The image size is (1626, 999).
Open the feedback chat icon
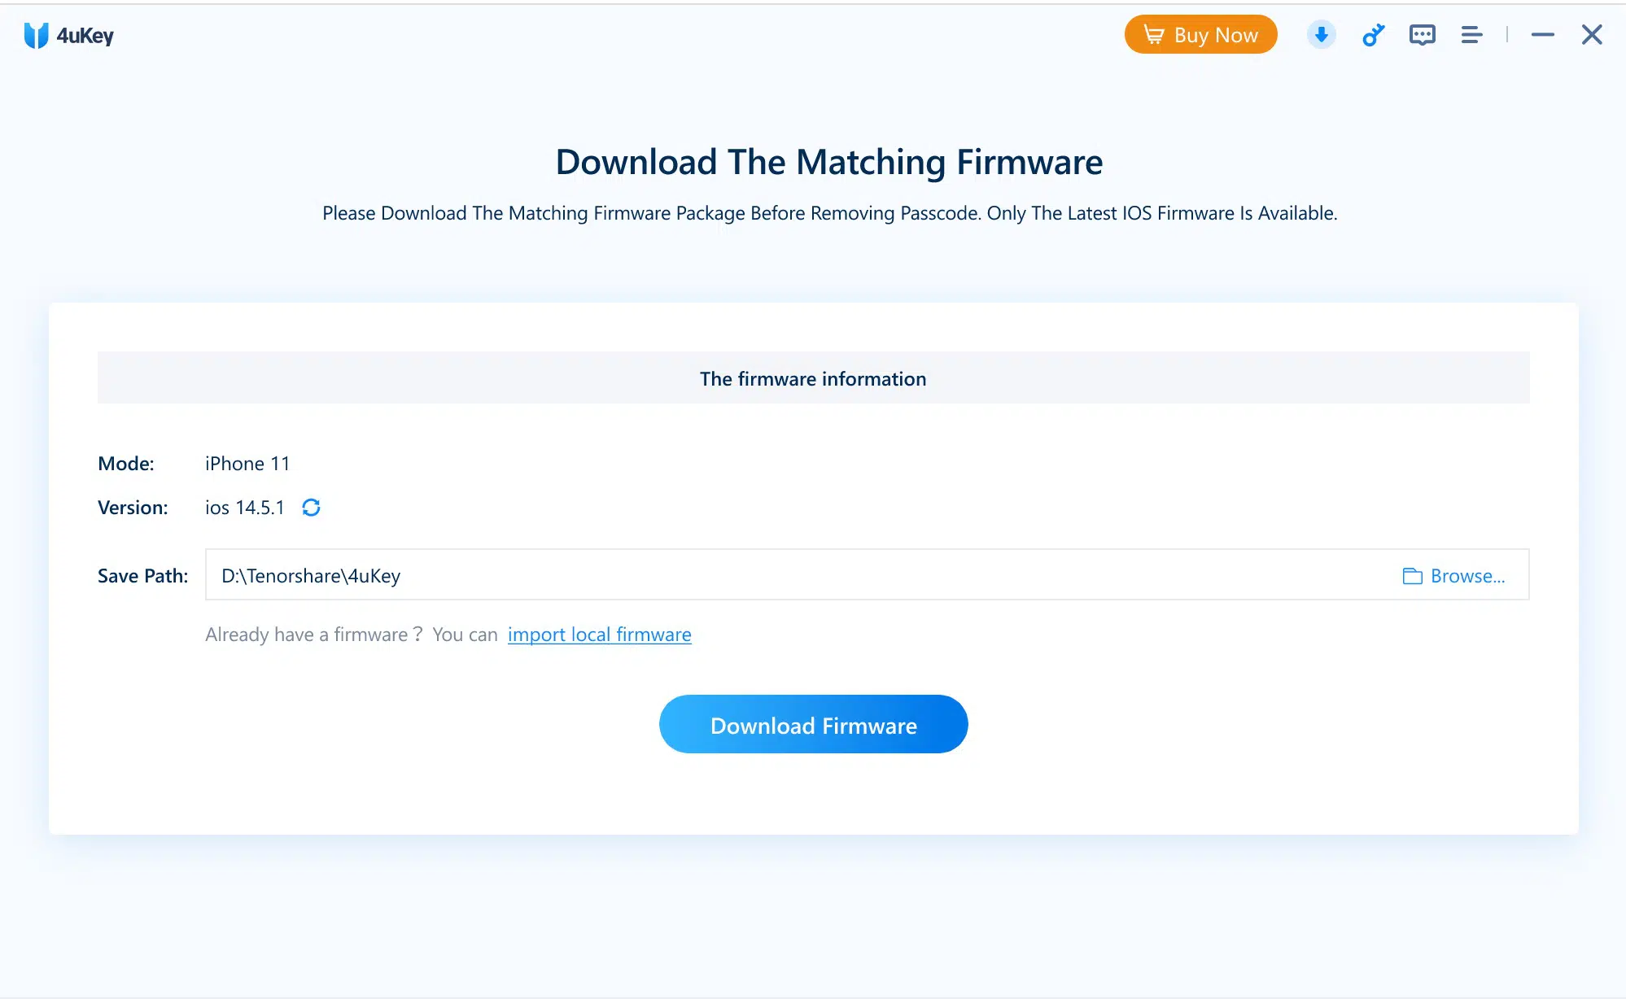pyautogui.click(x=1422, y=35)
